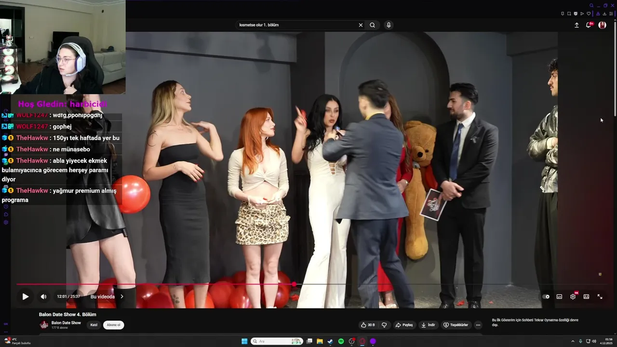The image size is (617, 347).
Task: Open Task View on the taskbar
Action: 309,341
